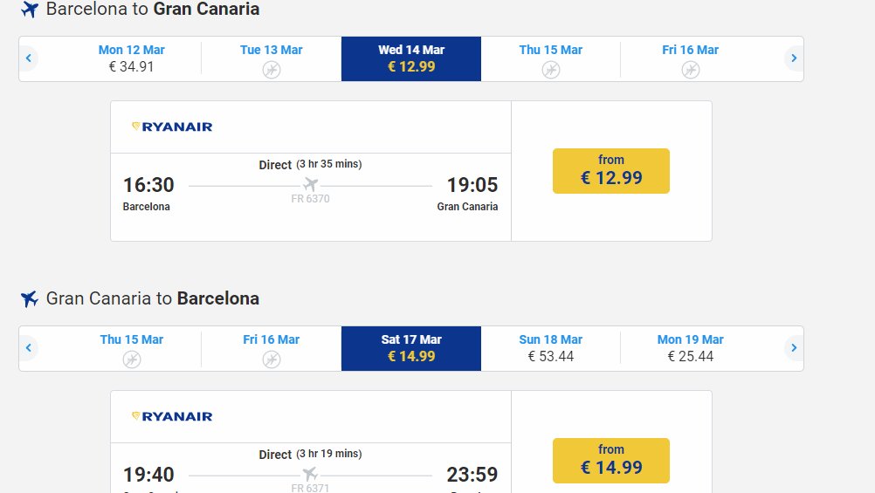Select the Mon 12 Mar outbound date at € 34.91
This screenshot has height=493, width=875.
click(131, 58)
